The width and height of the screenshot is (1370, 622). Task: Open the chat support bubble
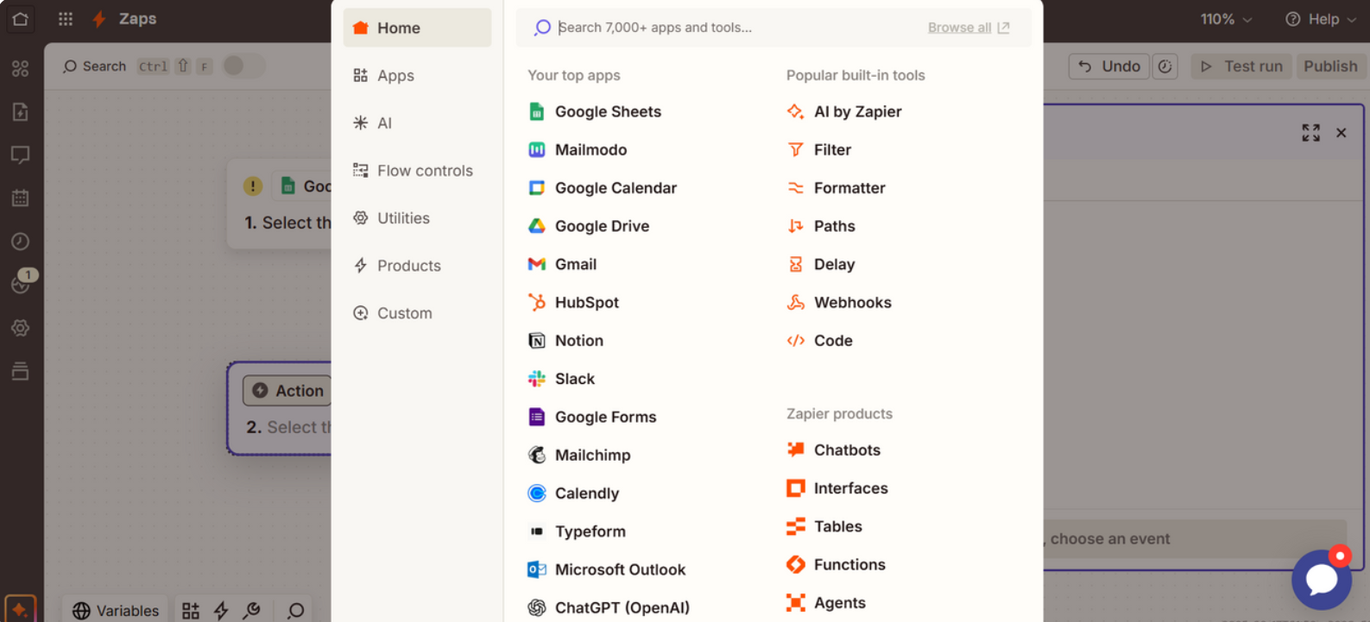[x=1321, y=580]
